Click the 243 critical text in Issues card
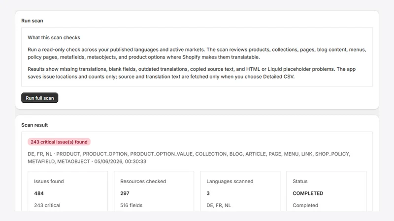 click(x=47, y=205)
